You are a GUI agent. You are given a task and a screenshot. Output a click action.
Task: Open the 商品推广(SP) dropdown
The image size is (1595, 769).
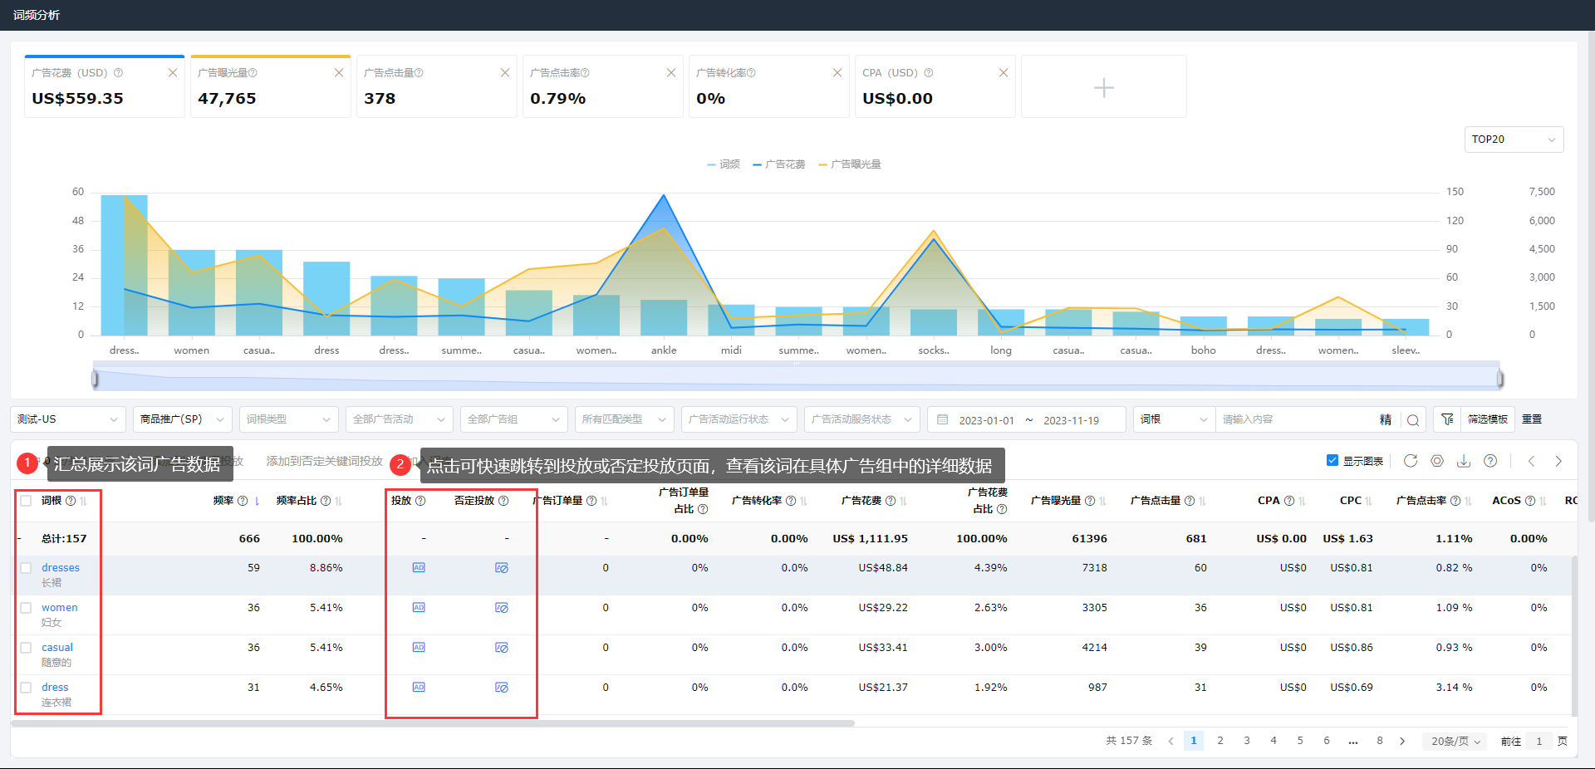tap(182, 419)
